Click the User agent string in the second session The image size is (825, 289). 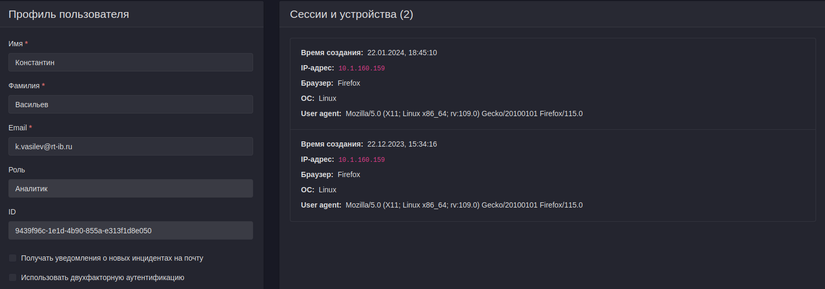[x=464, y=205]
